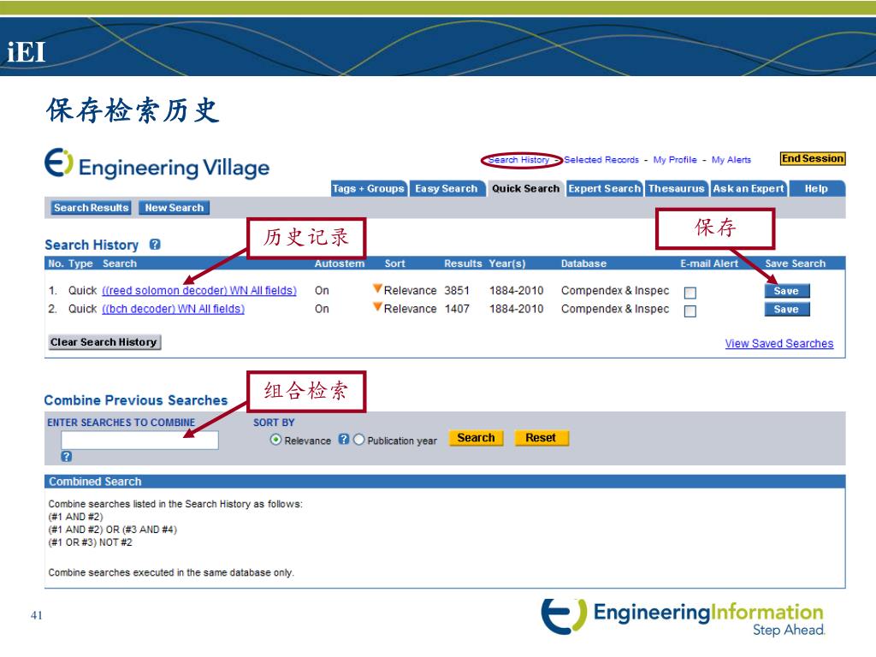876x657 pixels.
Task: Open Ask an Expert tab
Action: pos(748,189)
